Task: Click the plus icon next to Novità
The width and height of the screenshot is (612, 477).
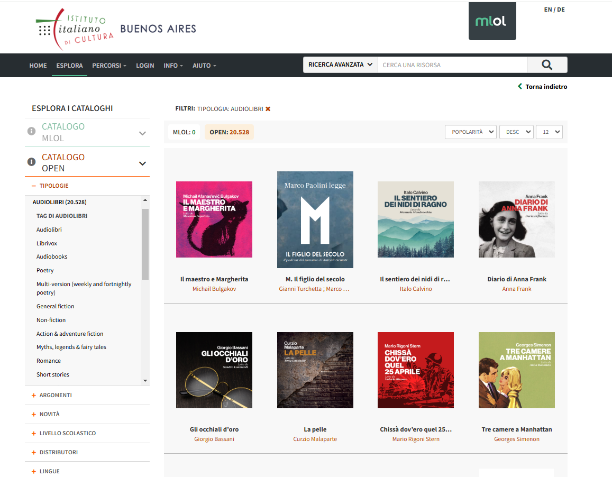Action: (x=33, y=415)
